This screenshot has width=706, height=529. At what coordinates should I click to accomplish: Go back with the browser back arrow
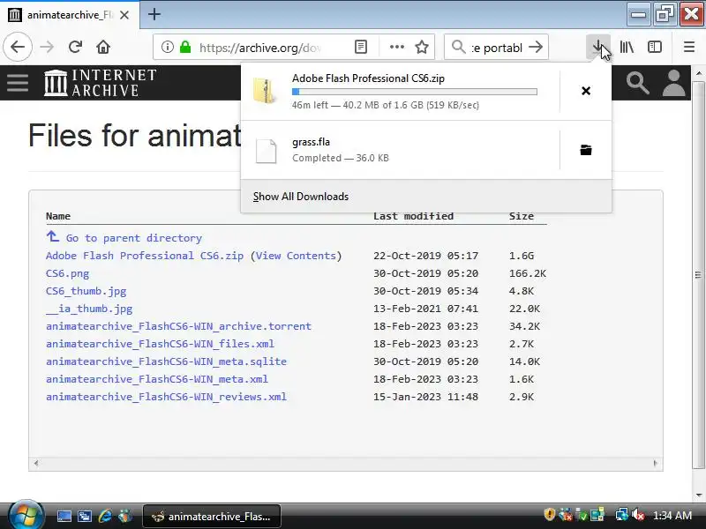[18, 47]
